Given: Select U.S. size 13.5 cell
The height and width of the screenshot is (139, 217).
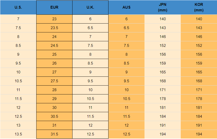Looking at the screenshot, I should pyautogui.click(x=18, y=134).
